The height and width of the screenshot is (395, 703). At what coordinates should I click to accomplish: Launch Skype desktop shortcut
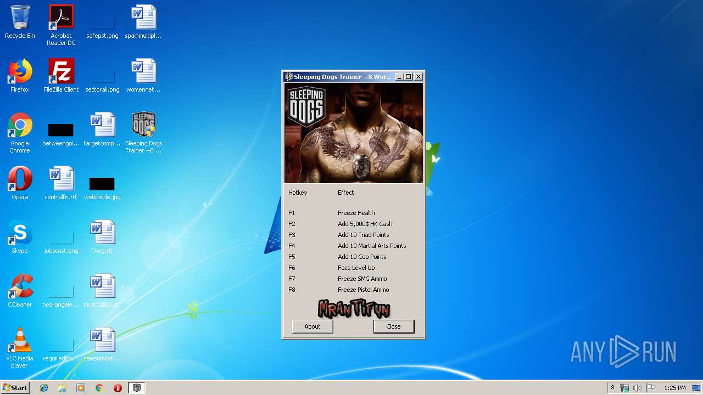click(x=20, y=237)
